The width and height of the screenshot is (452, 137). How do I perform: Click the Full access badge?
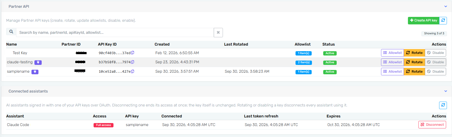click(x=104, y=125)
